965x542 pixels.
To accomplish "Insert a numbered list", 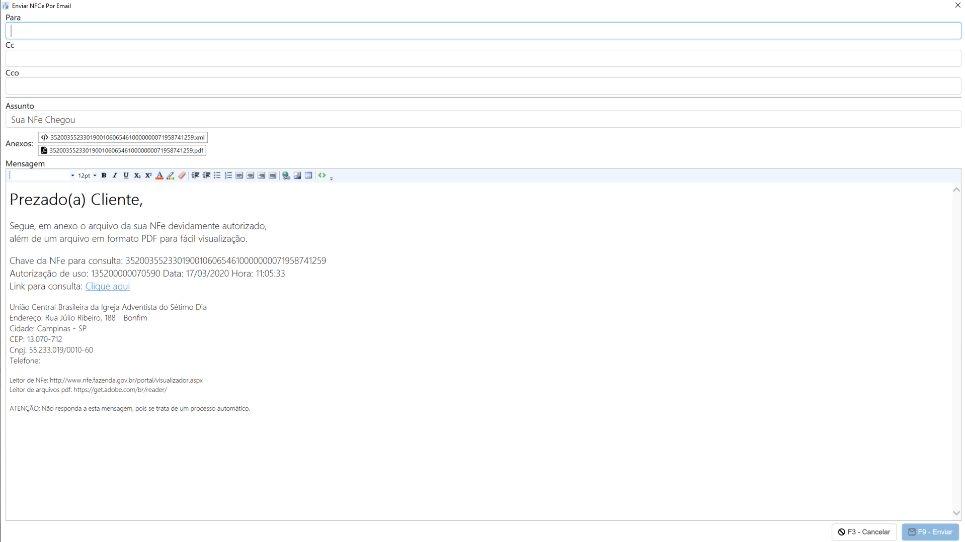I will pyautogui.click(x=228, y=175).
